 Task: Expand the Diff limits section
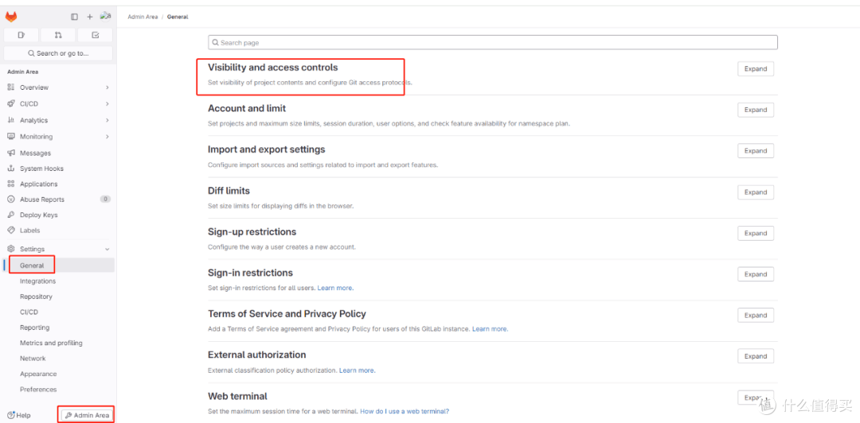click(755, 192)
